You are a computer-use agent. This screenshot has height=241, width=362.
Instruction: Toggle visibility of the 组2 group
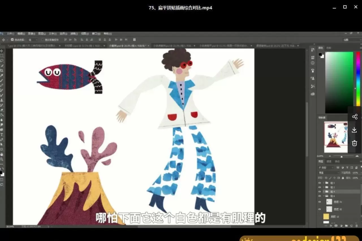click(x=320, y=188)
